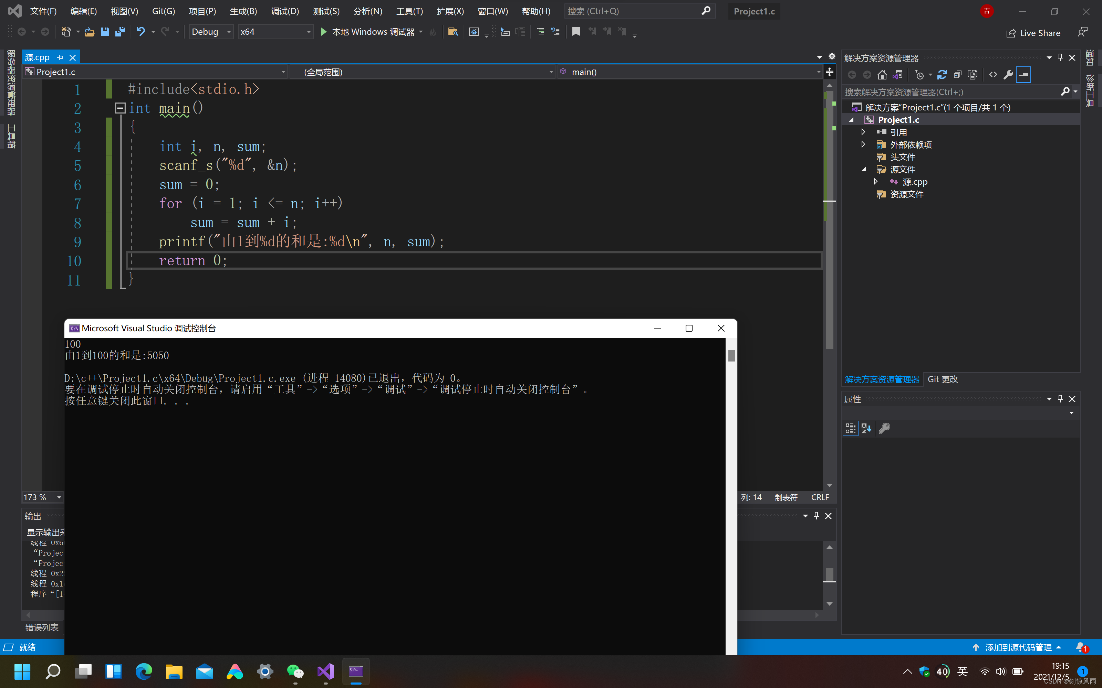Open the x64 platform dropdown
Image resolution: width=1102 pixels, height=688 pixels.
[x=275, y=32]
